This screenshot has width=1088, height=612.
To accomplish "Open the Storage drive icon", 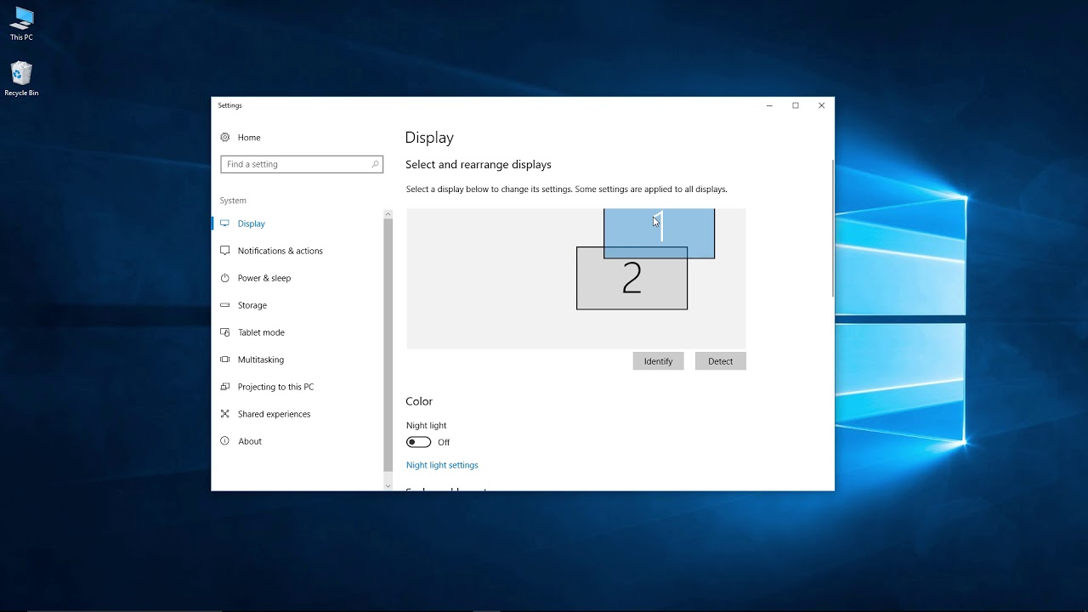I will coord(224,305).
